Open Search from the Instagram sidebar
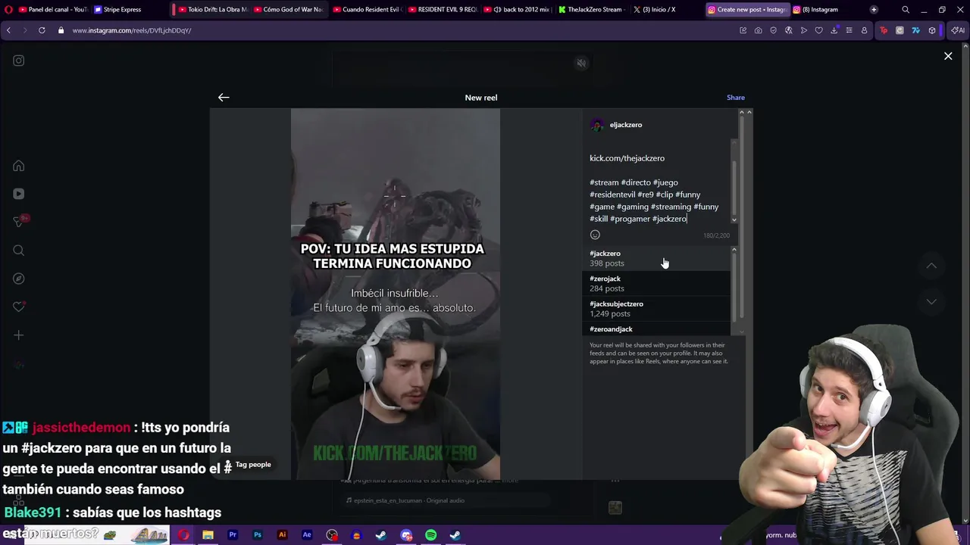 (x=19, y=251)
